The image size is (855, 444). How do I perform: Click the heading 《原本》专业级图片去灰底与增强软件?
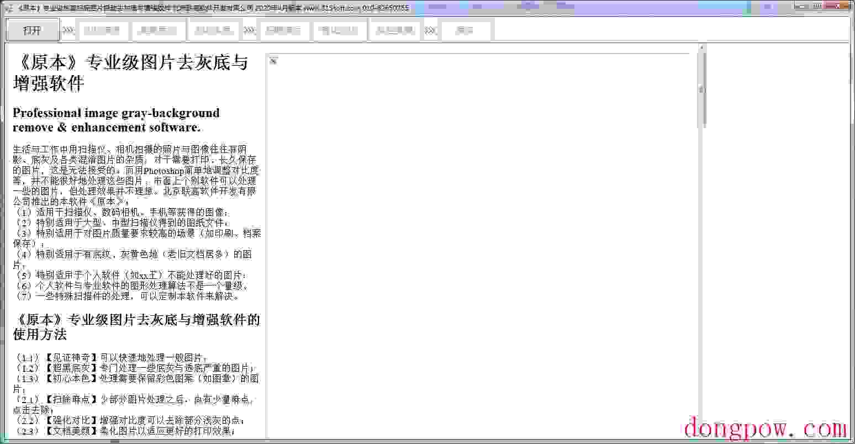pyautogui.click(x=131, y=73)
